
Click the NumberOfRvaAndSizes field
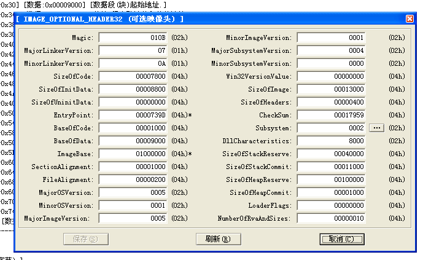click(332, 218)
